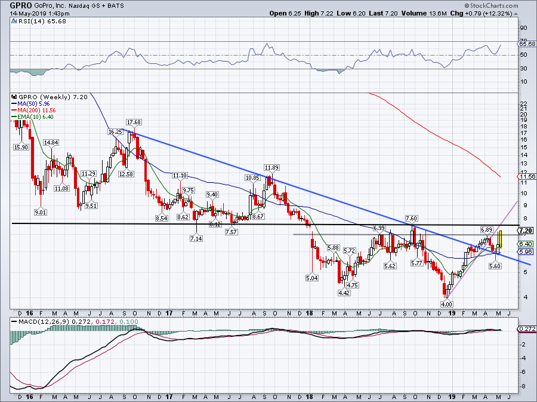The image size is (537, 402).
Task: Click the 'Last 7.20' header value
Action: pyautogui.click(x=383, y=13)
